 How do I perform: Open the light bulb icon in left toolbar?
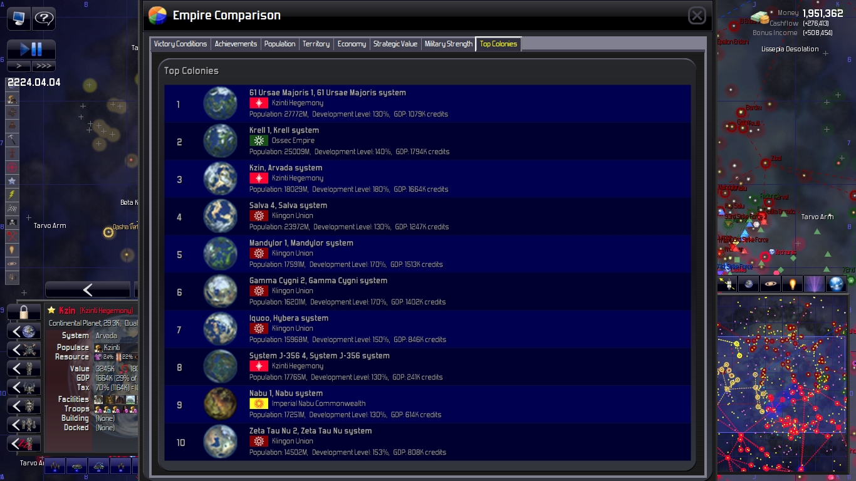(12, 250)
